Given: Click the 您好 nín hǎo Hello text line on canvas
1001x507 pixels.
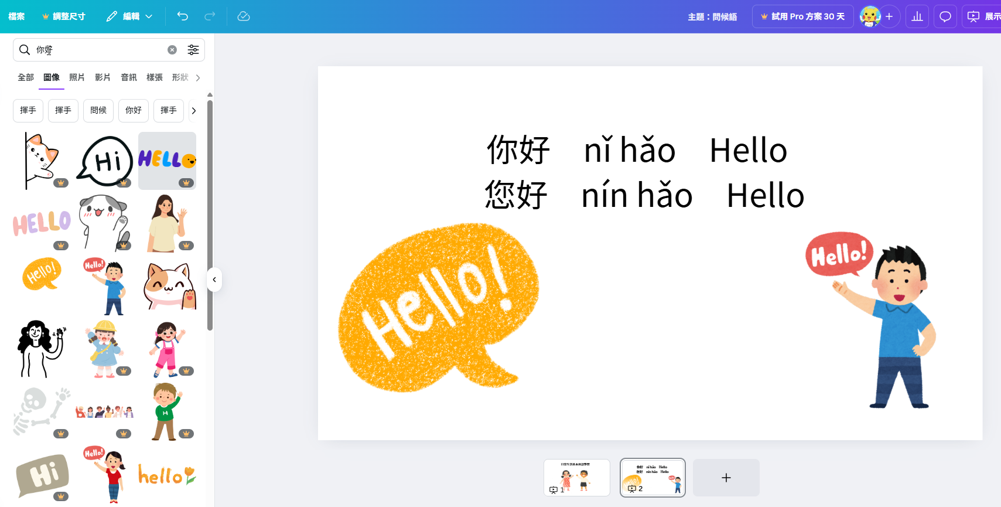Looking at the screenshot, I should pos(644,195).
